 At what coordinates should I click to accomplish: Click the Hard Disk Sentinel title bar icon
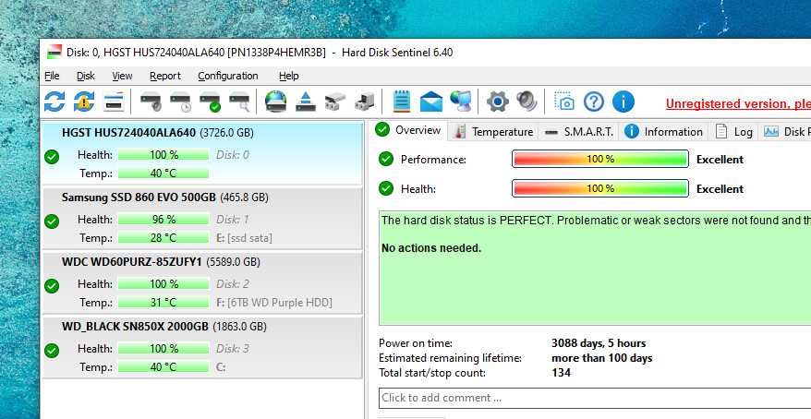pyautogui.click(x=54, y=53)
